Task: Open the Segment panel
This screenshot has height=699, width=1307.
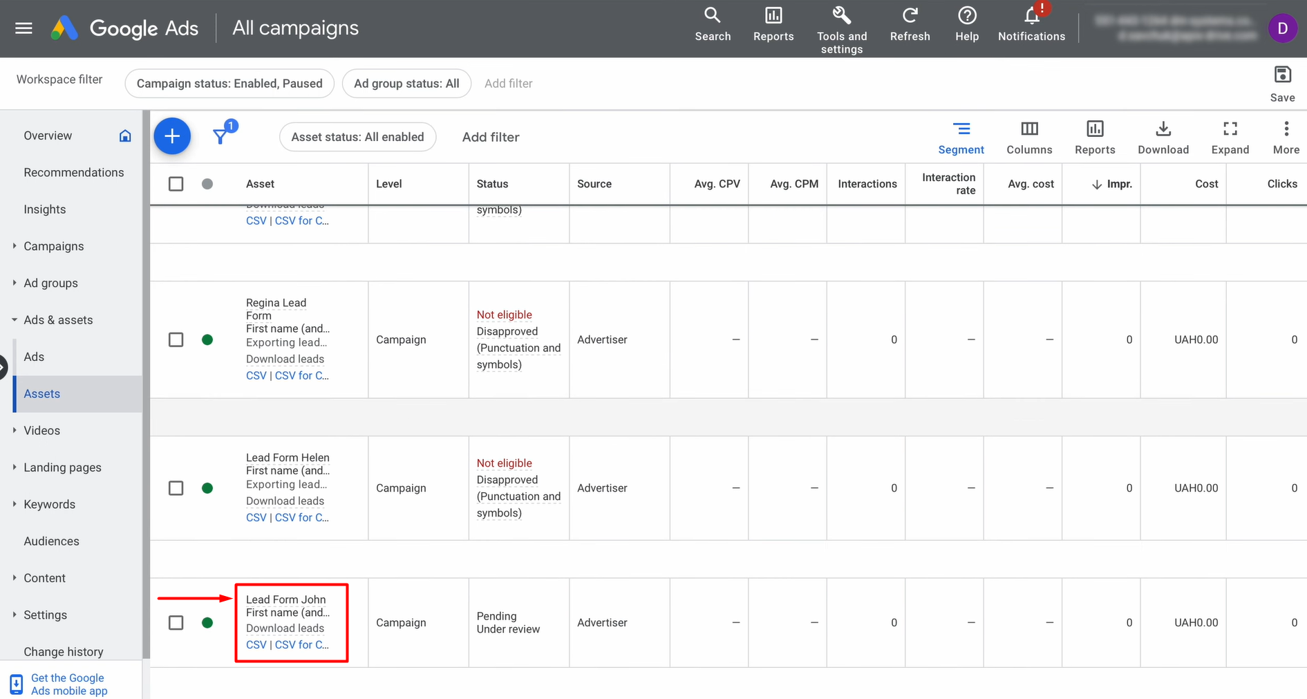Action: [x=961, y=136]
